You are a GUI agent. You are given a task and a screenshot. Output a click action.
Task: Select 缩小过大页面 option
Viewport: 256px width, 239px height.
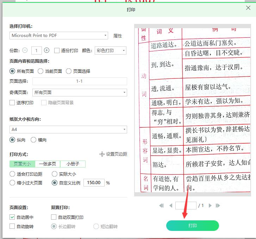pyautogui.click(x=12, y=183)
